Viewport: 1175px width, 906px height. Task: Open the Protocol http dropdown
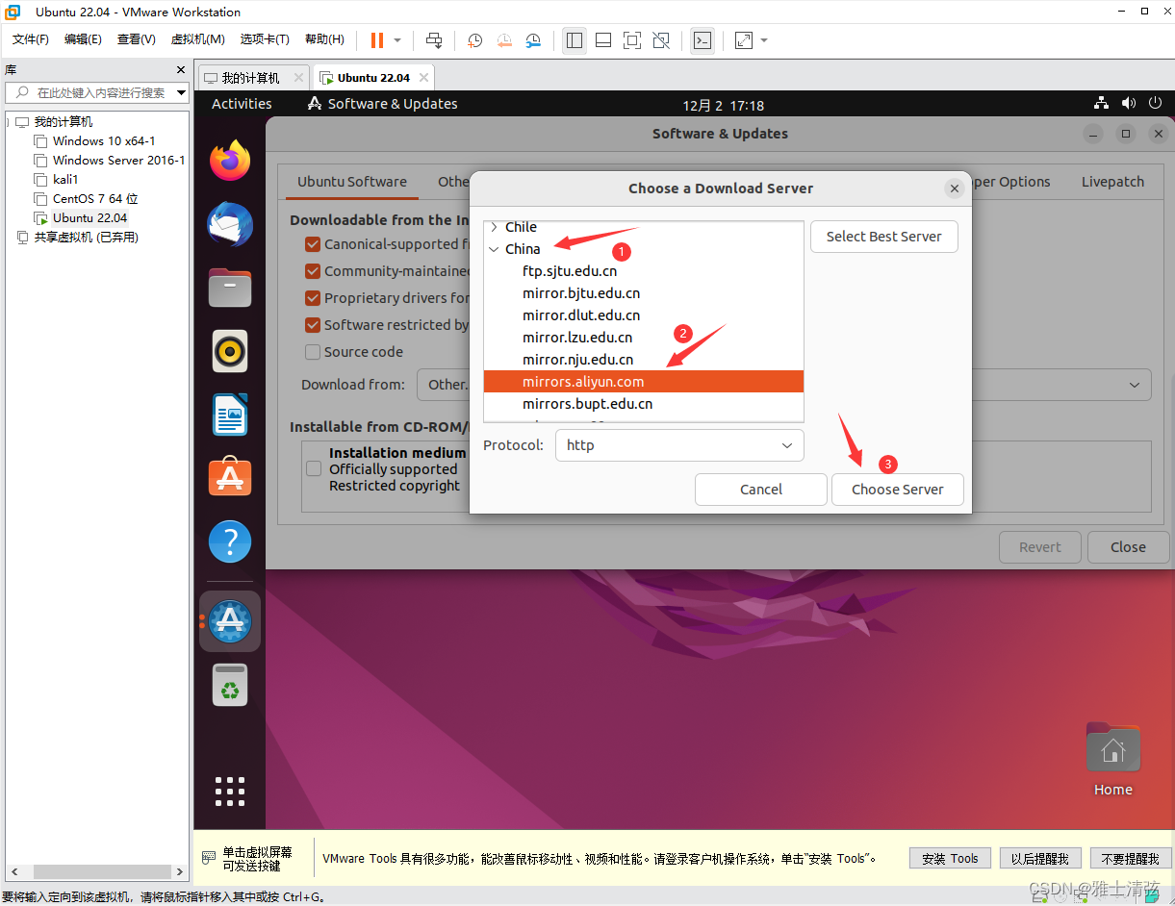pos(679,445)
